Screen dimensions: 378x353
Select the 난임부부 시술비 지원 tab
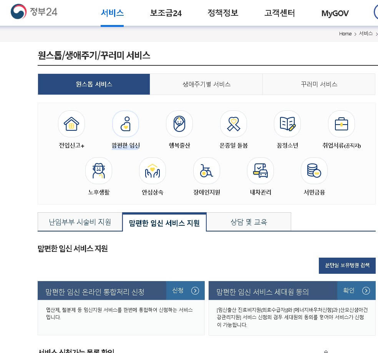tap(80, 221)
